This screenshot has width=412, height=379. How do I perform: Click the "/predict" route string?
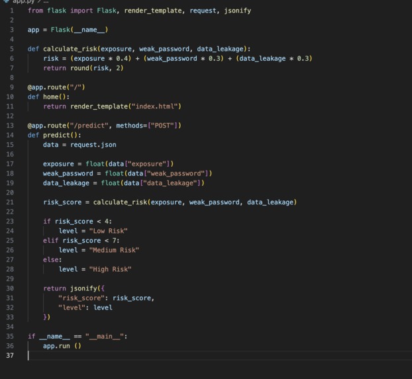pos(89,126)
